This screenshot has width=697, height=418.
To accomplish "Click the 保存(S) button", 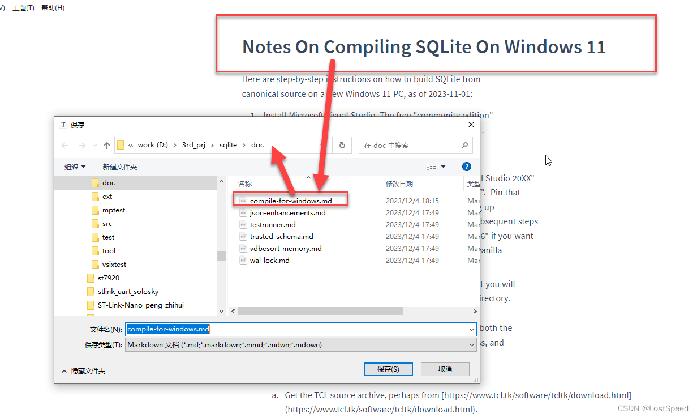I will tap(388, 369).
